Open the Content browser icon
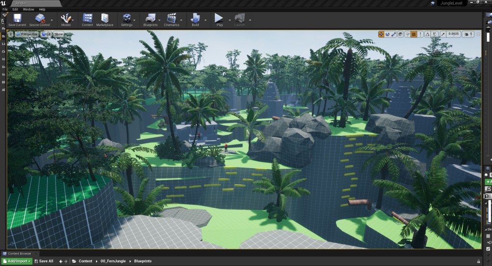Screen dimensions: 492x266 pyautogui.click(x=87, y=19)
